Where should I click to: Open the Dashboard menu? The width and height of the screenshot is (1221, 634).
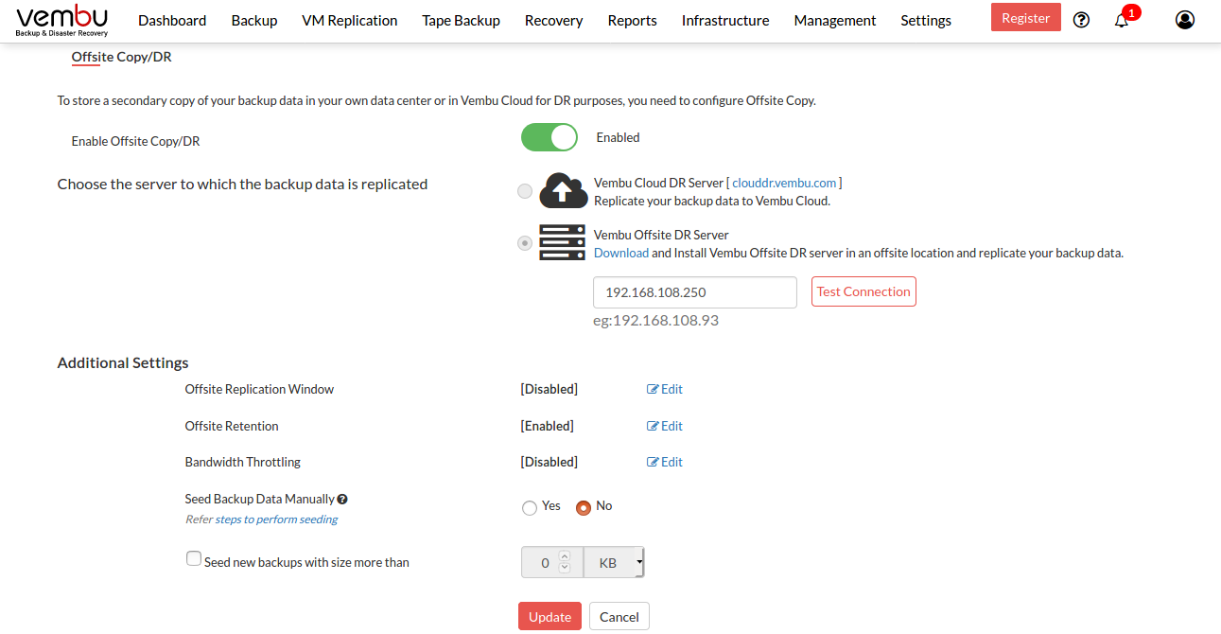pos(172,20)
